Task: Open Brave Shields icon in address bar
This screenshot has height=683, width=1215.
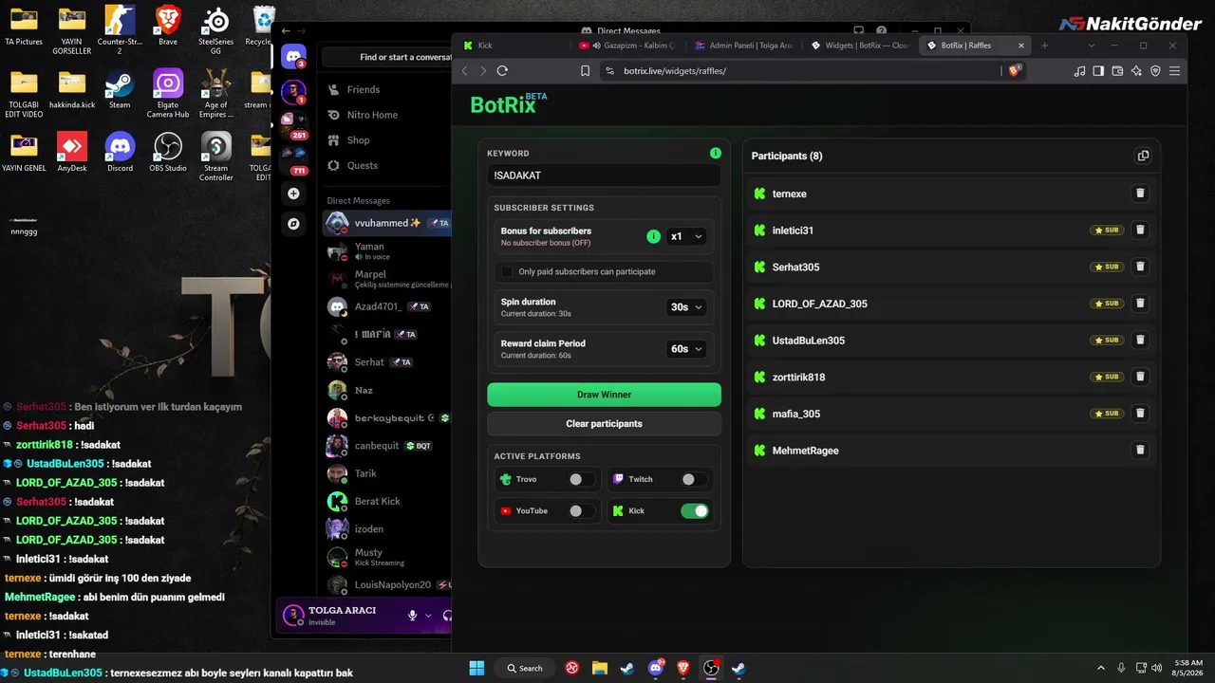Action: point(1015,70)
